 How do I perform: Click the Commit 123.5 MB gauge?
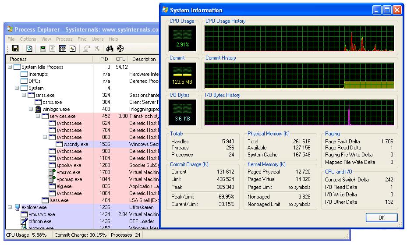tap(182, 75)
